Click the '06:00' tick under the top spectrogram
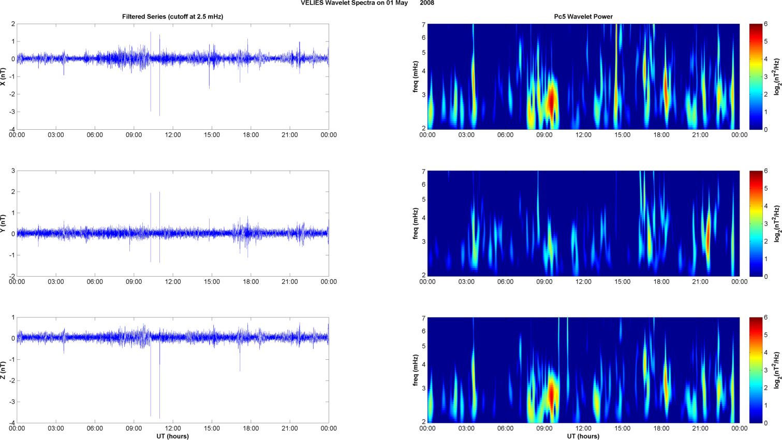This screenshot has height=440, width=782. point(506,135)
